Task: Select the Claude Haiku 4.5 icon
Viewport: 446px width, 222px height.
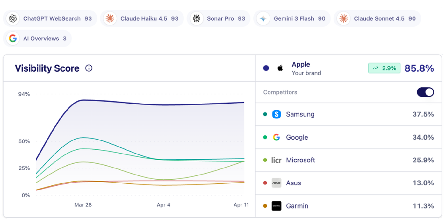Action: 110,18
